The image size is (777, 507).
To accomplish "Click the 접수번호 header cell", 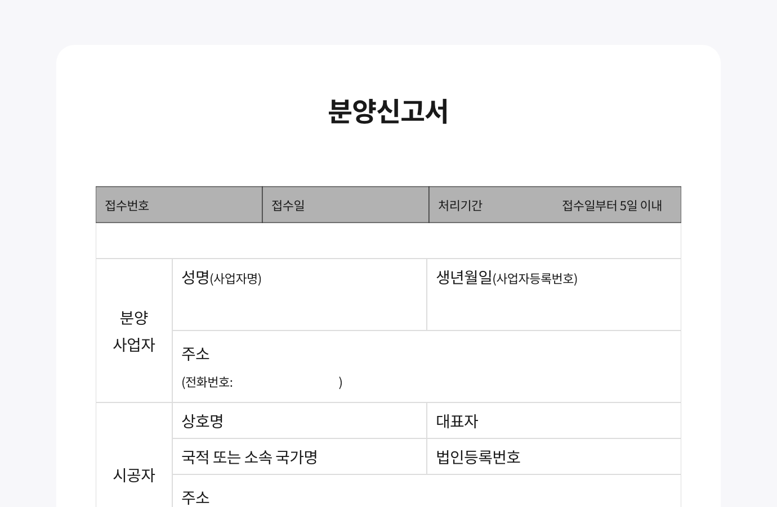I will 178,205.
